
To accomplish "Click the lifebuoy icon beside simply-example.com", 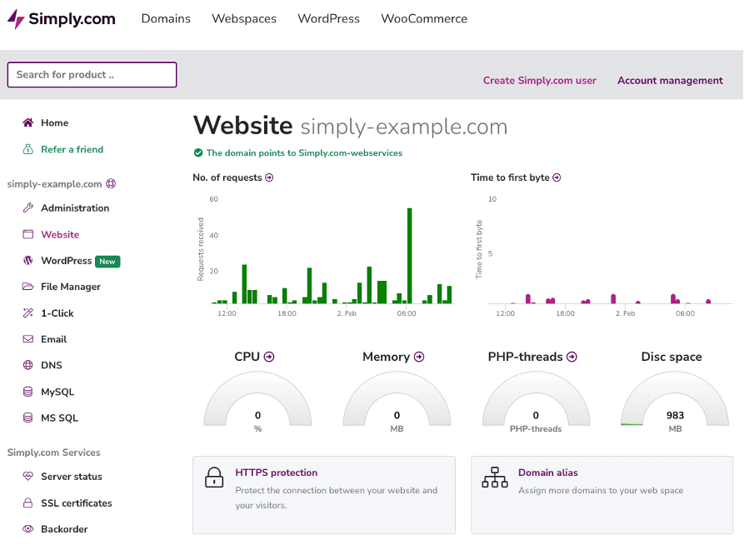I will [111, 183].
